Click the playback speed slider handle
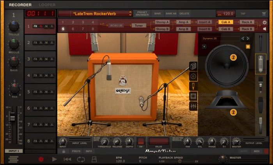The width and height of the screenshot is (273, 165). point(180,161)
